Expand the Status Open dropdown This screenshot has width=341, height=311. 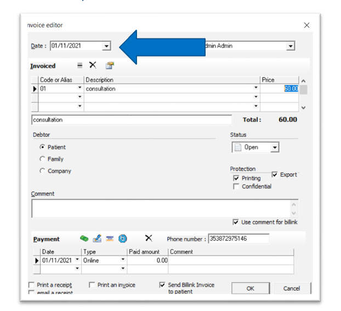pyautogui.click(x=275, y=147)
